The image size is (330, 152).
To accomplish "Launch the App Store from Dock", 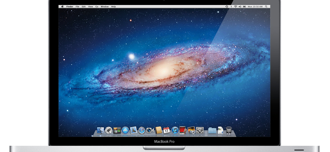I will click(x=125, y=130).
